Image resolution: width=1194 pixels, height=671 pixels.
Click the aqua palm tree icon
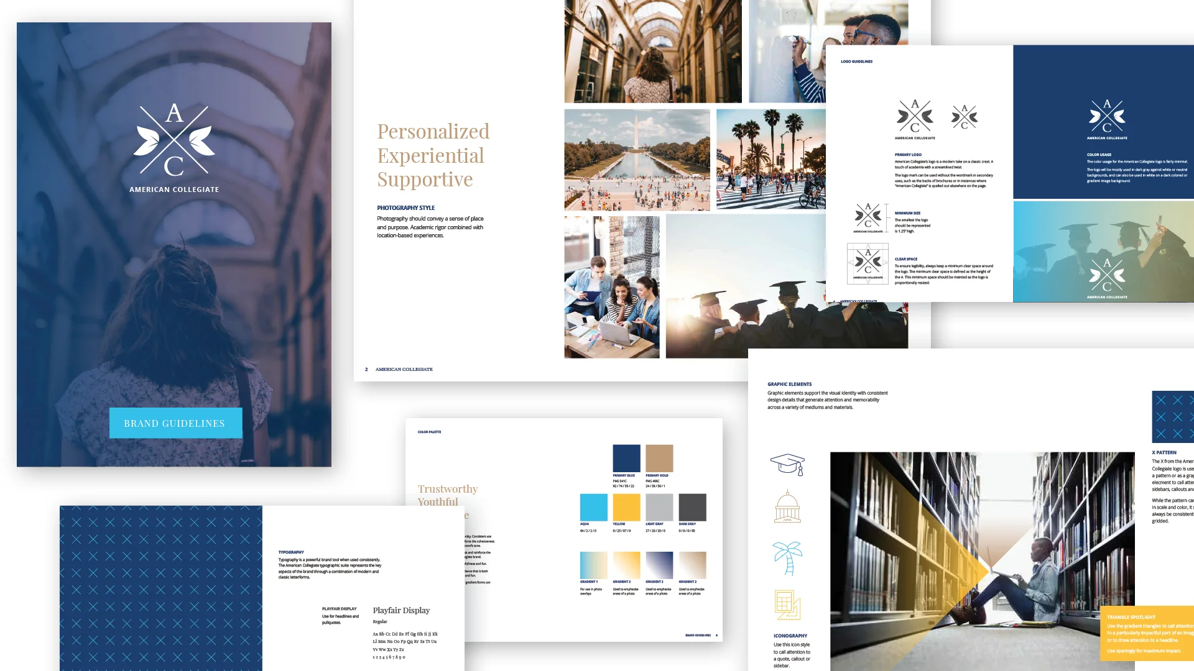pyautogui.click(x=787, y=557)
